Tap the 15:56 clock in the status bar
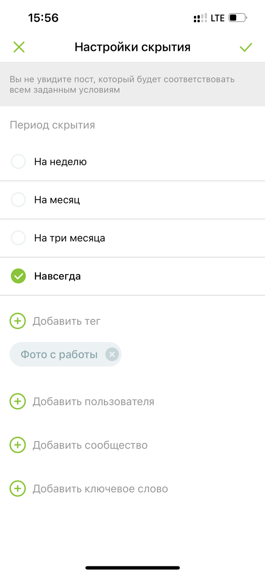This screenshot has width=265, height=575. pos(43,17)
